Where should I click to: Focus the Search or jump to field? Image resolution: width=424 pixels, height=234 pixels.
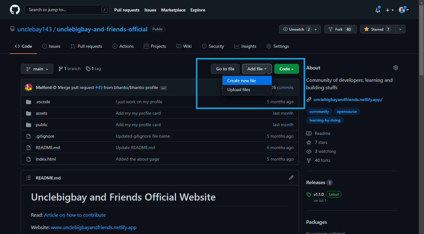tap(67, 10)
